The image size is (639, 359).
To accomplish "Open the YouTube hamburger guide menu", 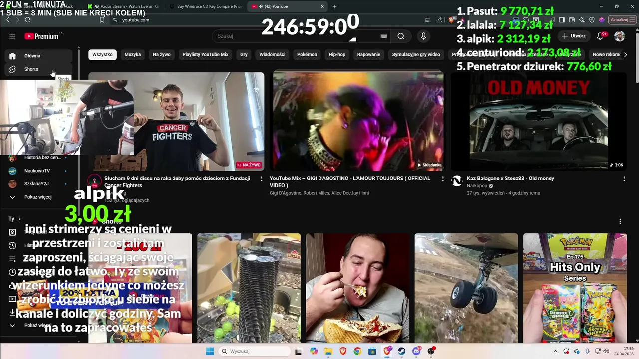I will click(12, 36).
